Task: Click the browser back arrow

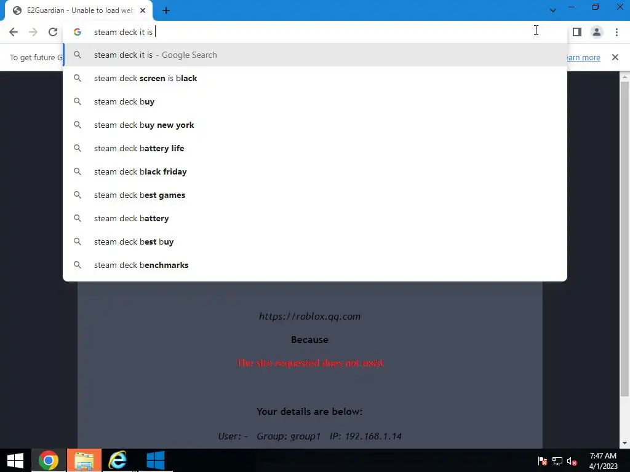Action: pyautogui.click(x=14, y=32)
